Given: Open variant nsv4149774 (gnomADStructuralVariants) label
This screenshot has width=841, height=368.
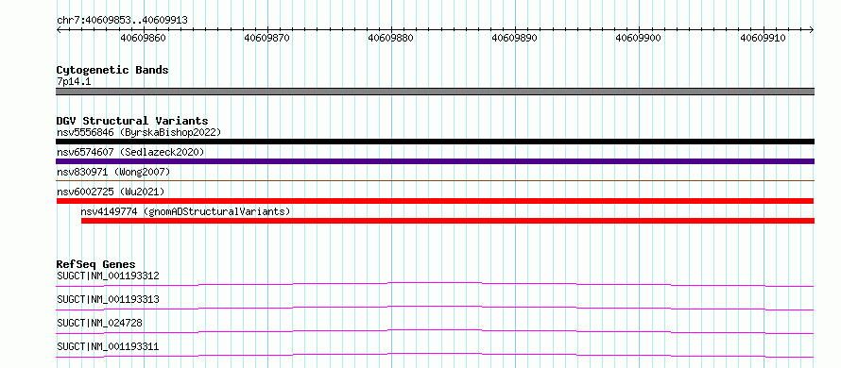Looking at the screenshot, I should (185, 211).
